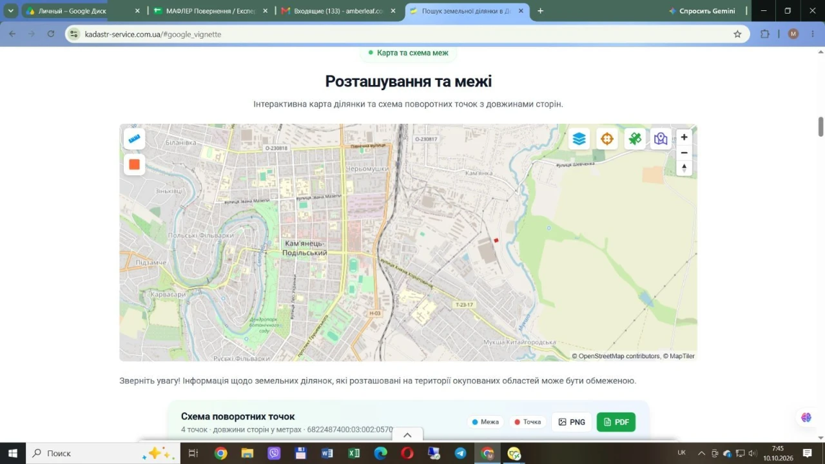This screenshot has height=464, width=825.
Task: Center map on parcel with crosshair icon
Action: 607,139
